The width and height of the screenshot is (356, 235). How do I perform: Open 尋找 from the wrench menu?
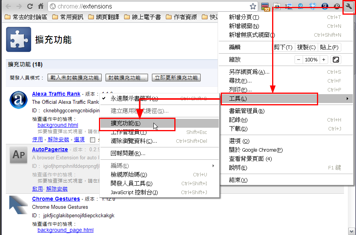(x=286, y=81)
